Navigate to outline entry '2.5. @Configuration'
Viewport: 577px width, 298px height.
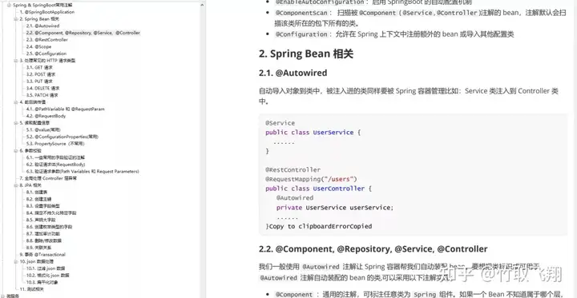(x=46, y=54)
